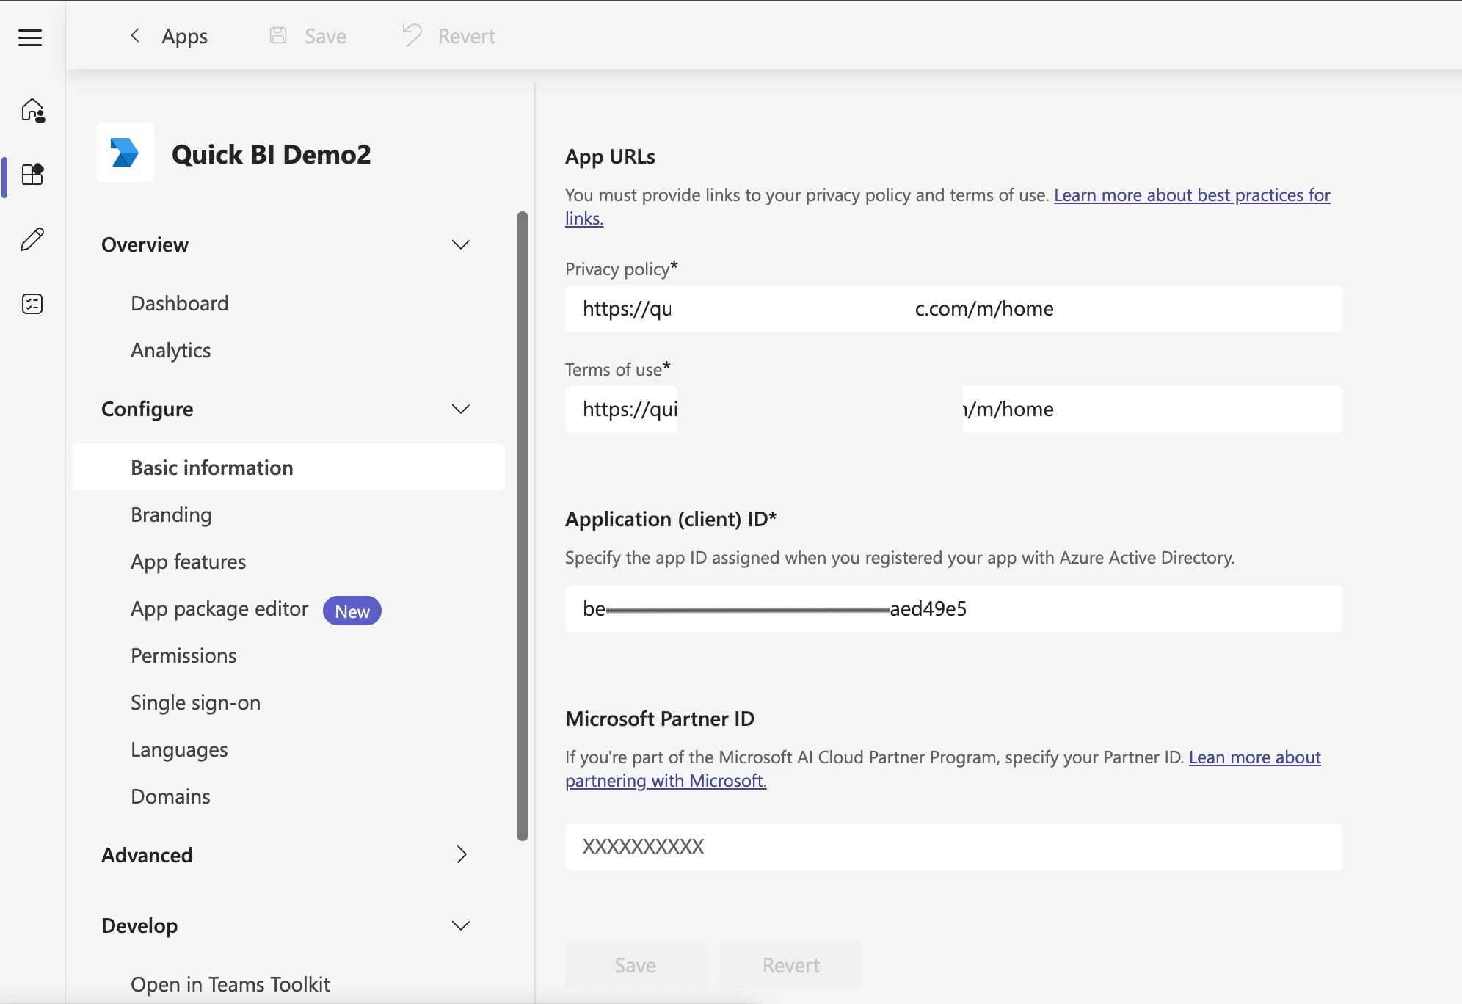
Task: Click the back arrow beside Apps
Action: point(135,36)
